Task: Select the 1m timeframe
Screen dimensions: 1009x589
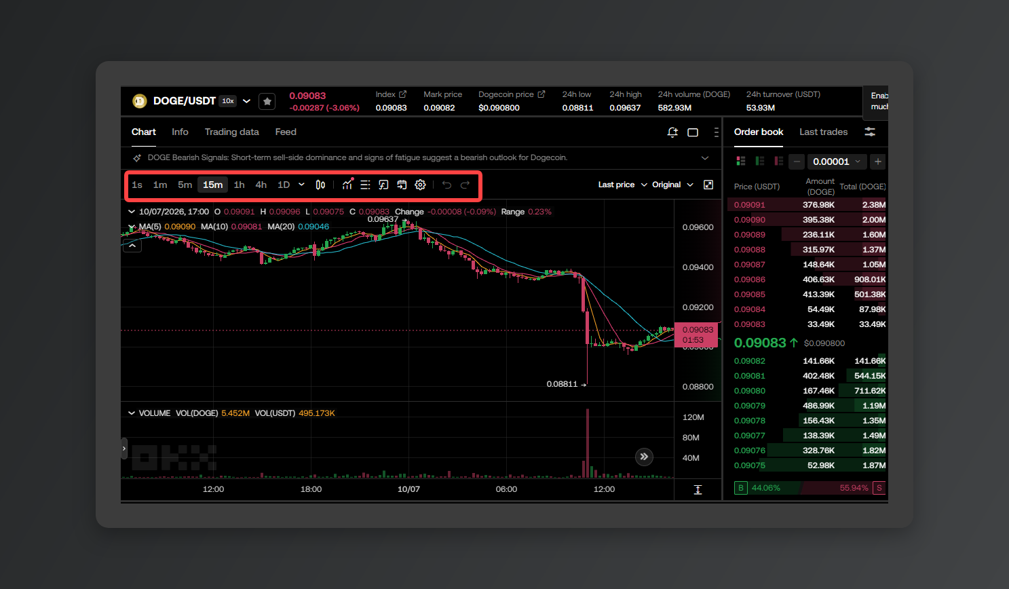Action: tap(160, 185)
